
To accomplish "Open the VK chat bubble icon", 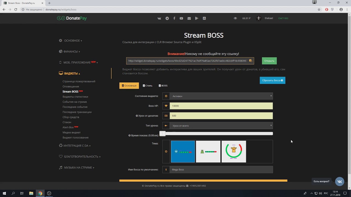I will coord(340,181).
